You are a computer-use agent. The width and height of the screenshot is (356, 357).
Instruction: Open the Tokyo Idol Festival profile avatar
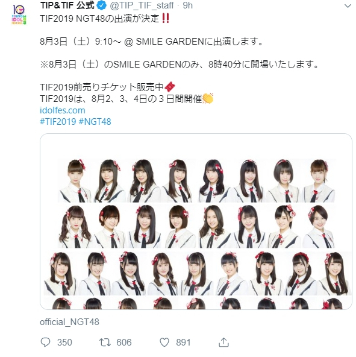[x=19, y=14]
